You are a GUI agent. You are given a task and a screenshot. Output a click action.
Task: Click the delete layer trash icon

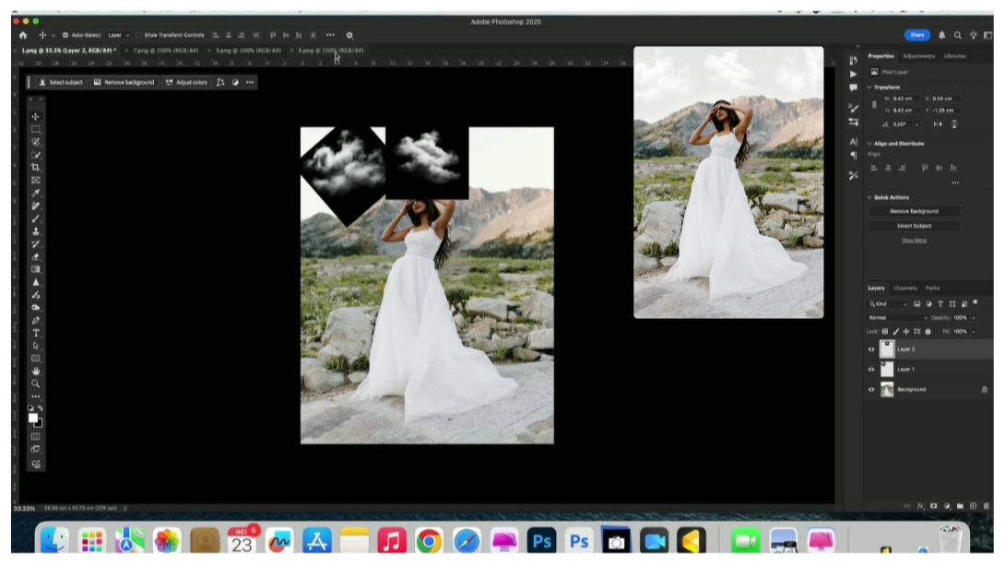click(985, 506)
